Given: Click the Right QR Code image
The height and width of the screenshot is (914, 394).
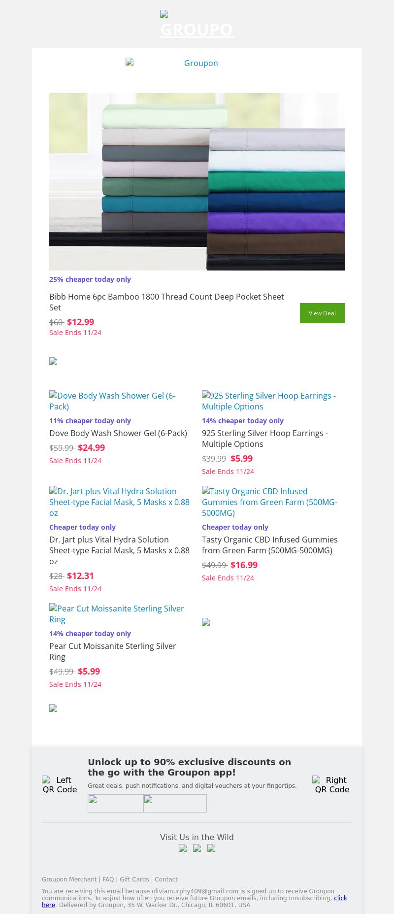Looking at the screenshot, I should pos(332,784).
